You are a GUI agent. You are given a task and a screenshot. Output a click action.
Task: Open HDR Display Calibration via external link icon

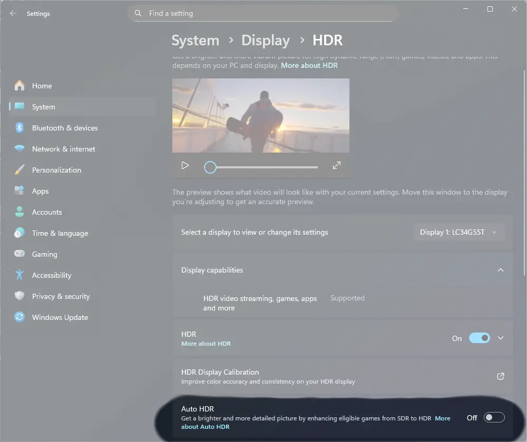(x=500, y=376)
